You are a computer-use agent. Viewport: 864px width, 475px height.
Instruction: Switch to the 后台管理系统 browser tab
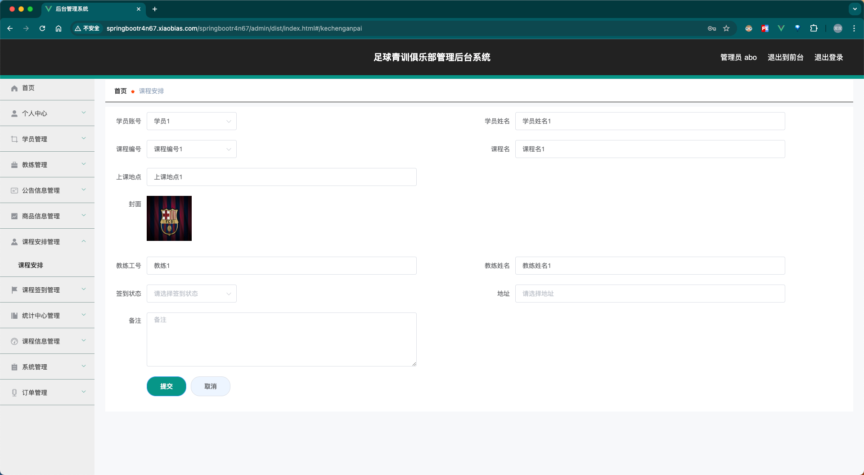[x=94, y=9]
